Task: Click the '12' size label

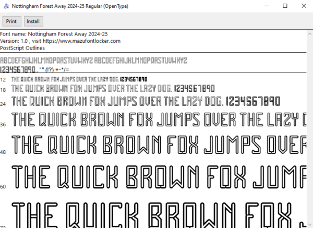Action: [x=3, y=80]
